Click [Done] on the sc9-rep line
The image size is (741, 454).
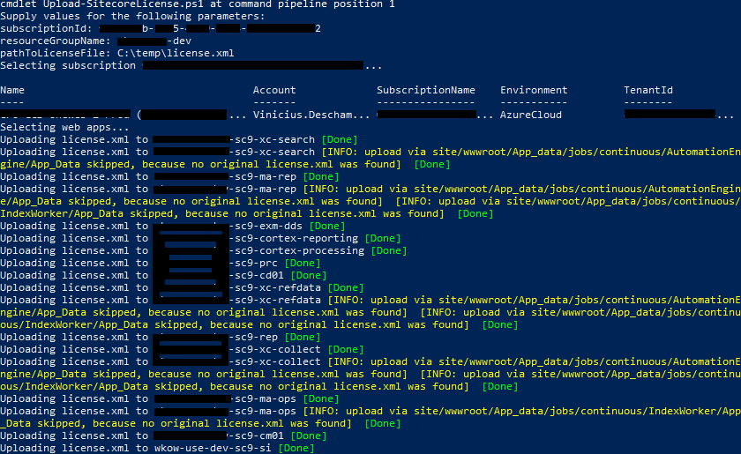coord(303,337)
